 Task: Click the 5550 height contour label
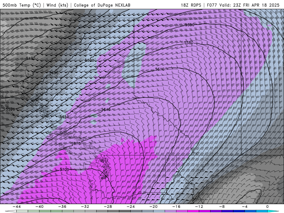click(190, 25)
